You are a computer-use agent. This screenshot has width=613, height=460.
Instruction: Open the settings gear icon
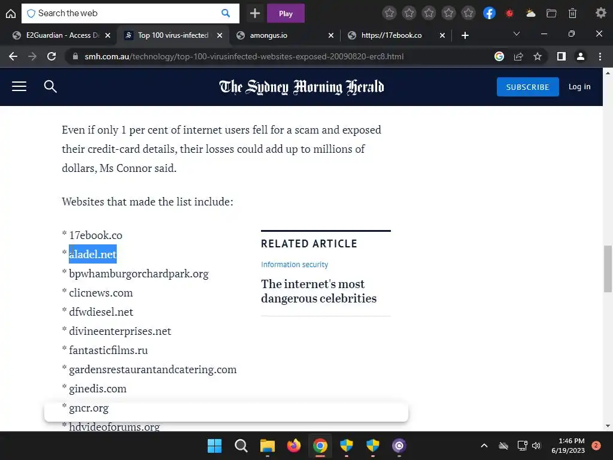pos(601,13)
